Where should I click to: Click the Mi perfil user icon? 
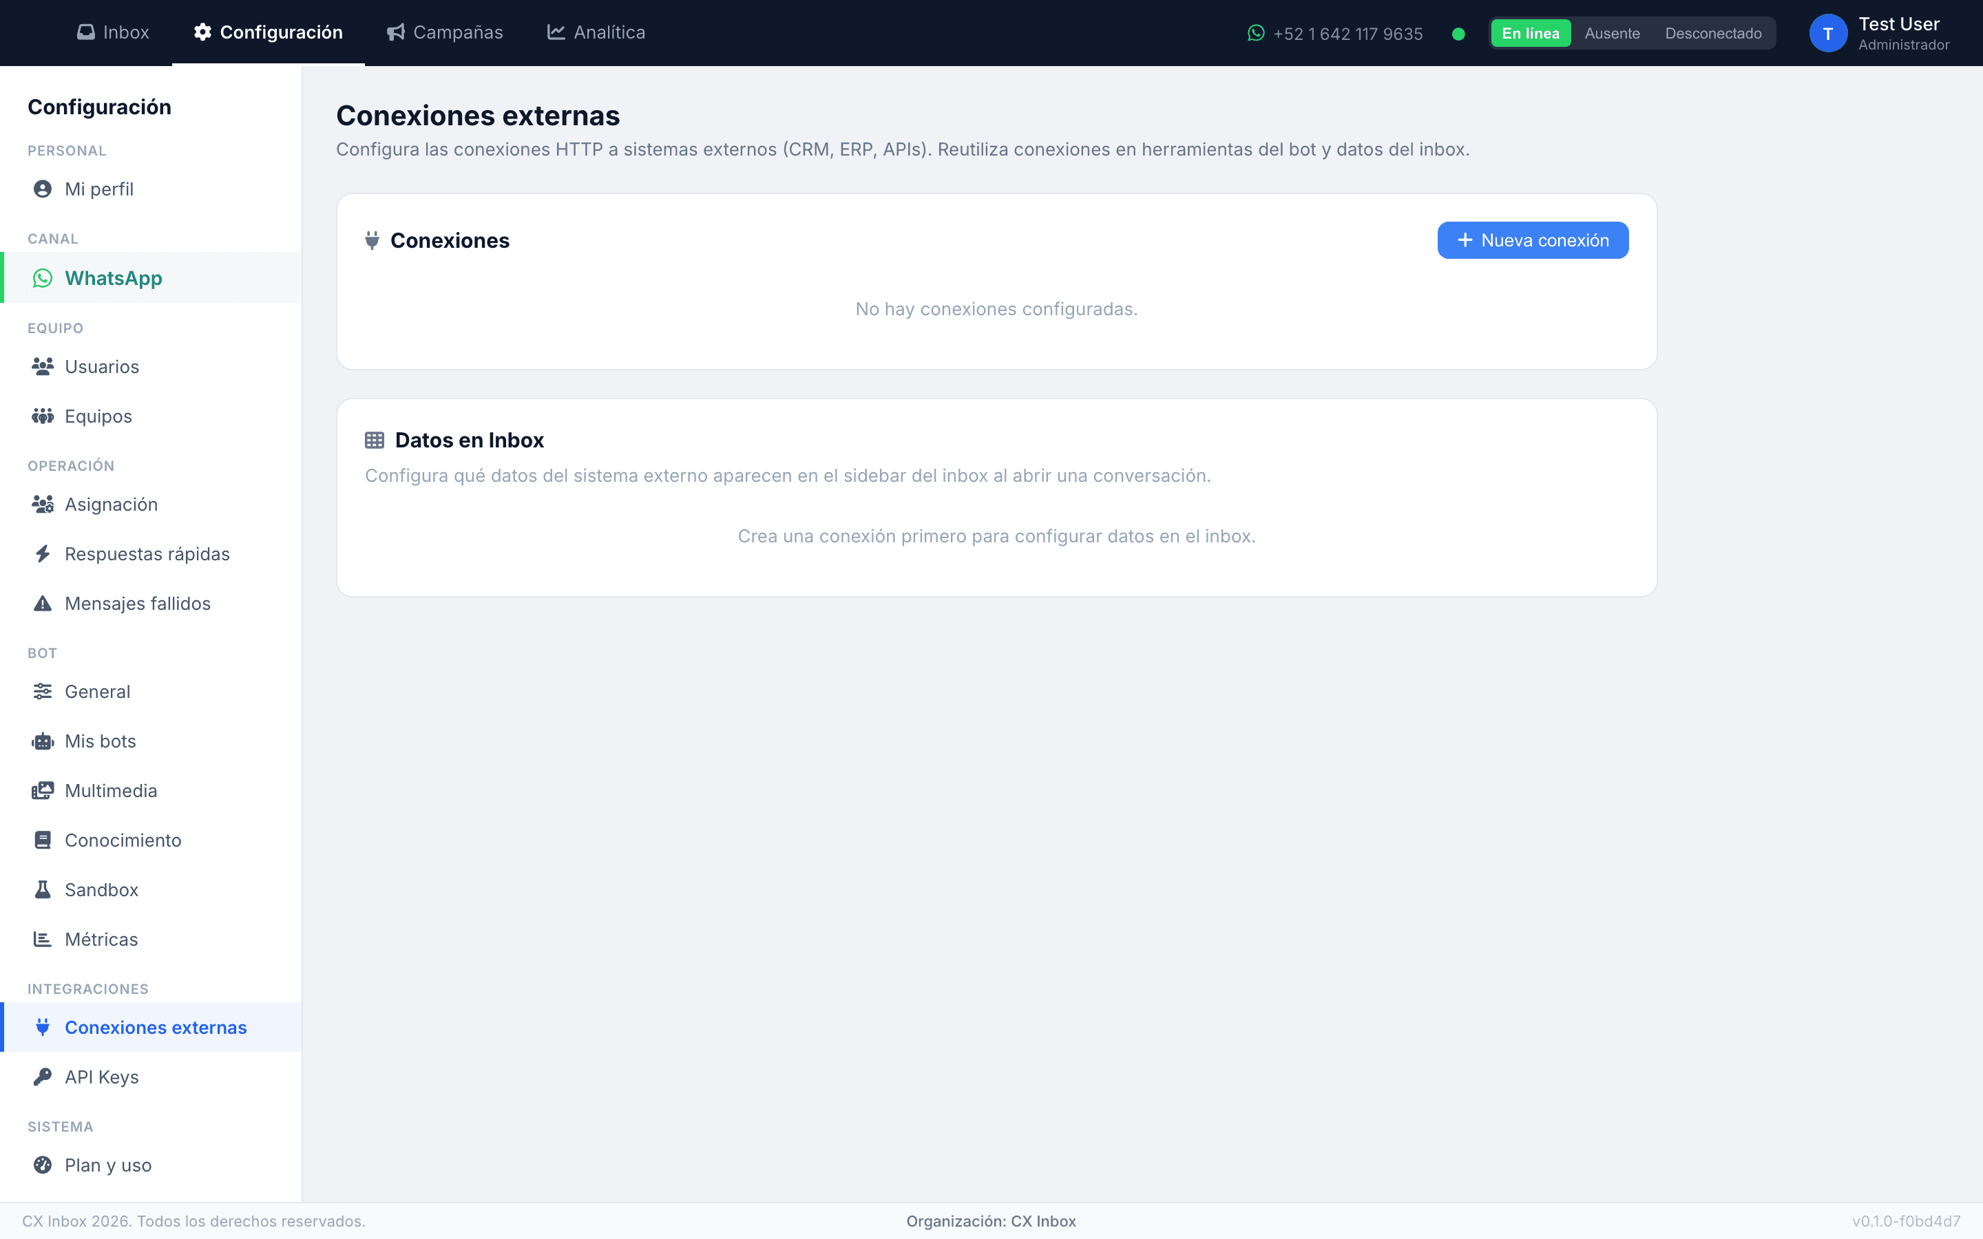coord(43,189)
